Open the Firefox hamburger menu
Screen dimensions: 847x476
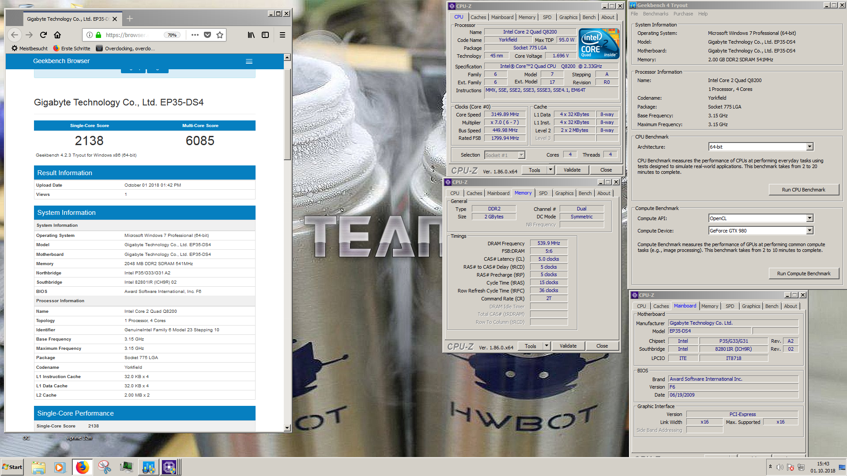(282, 35)
